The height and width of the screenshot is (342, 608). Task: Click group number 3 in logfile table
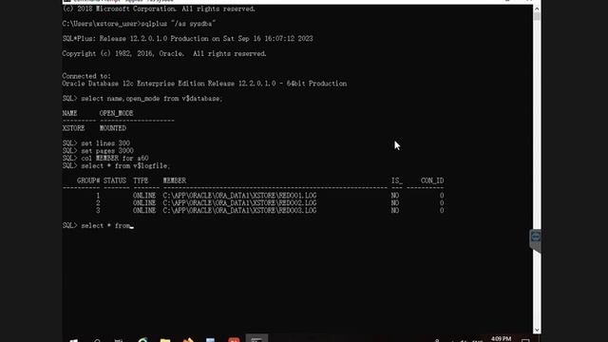(x=98, y=211)
